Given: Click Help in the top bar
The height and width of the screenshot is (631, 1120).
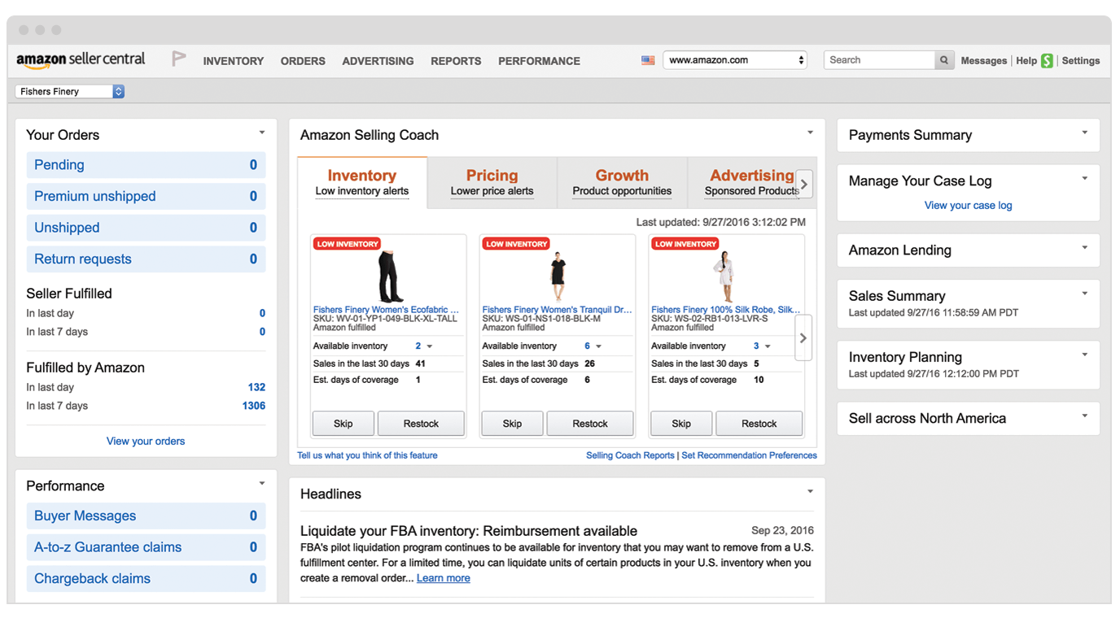Looking at the screenshot, I should (x=1026, y=61).
